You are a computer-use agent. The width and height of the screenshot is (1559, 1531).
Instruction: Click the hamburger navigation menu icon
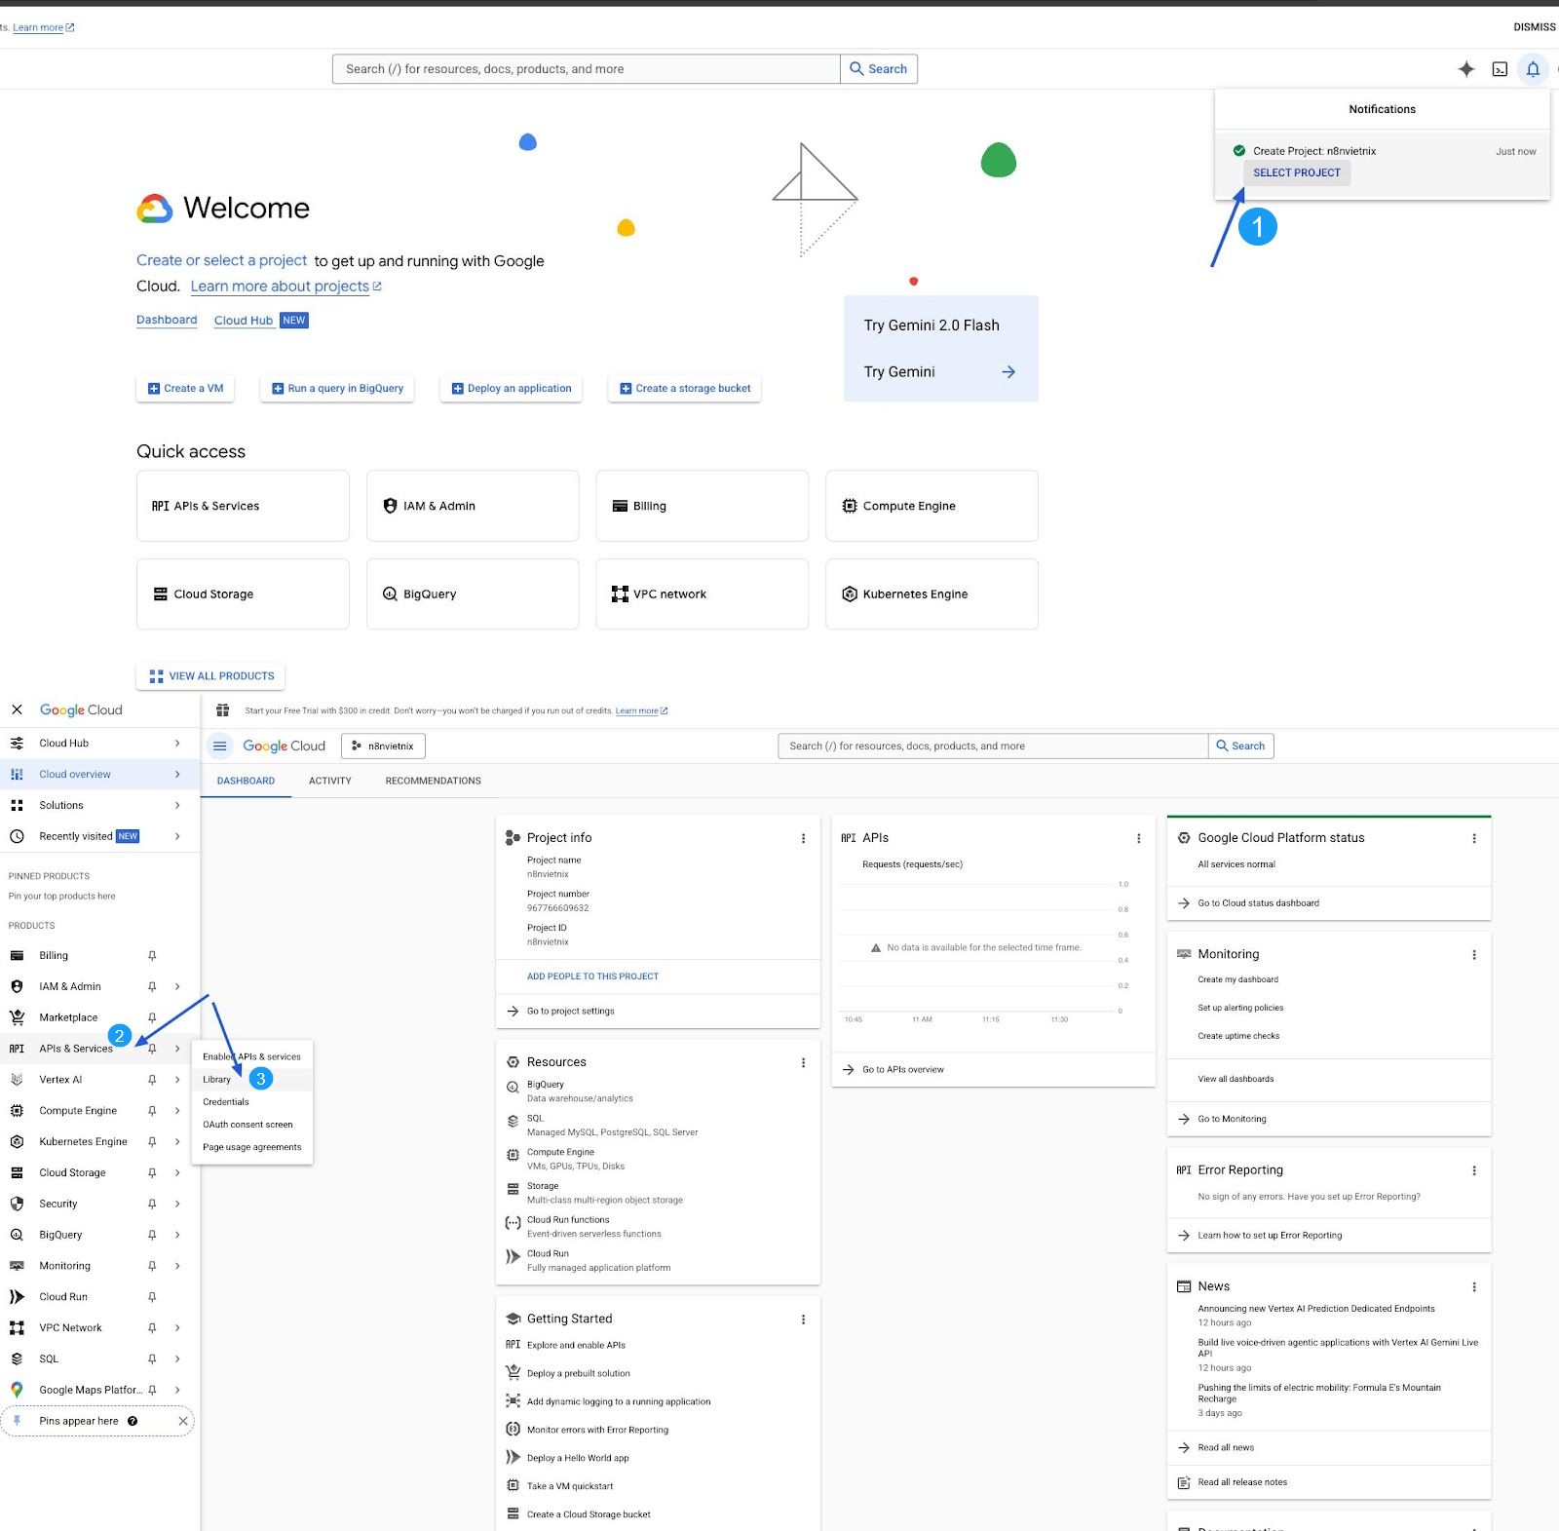click(220, 746)
